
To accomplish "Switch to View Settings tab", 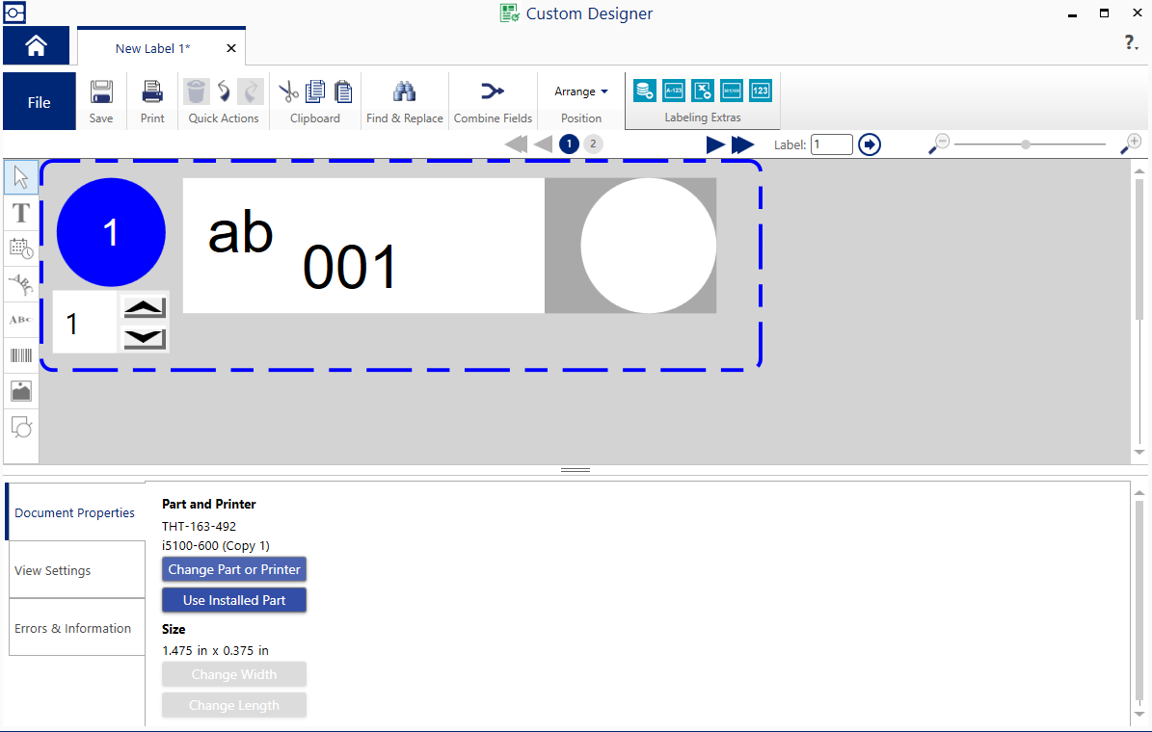I will pyautogui.click(x=76, y=570).
